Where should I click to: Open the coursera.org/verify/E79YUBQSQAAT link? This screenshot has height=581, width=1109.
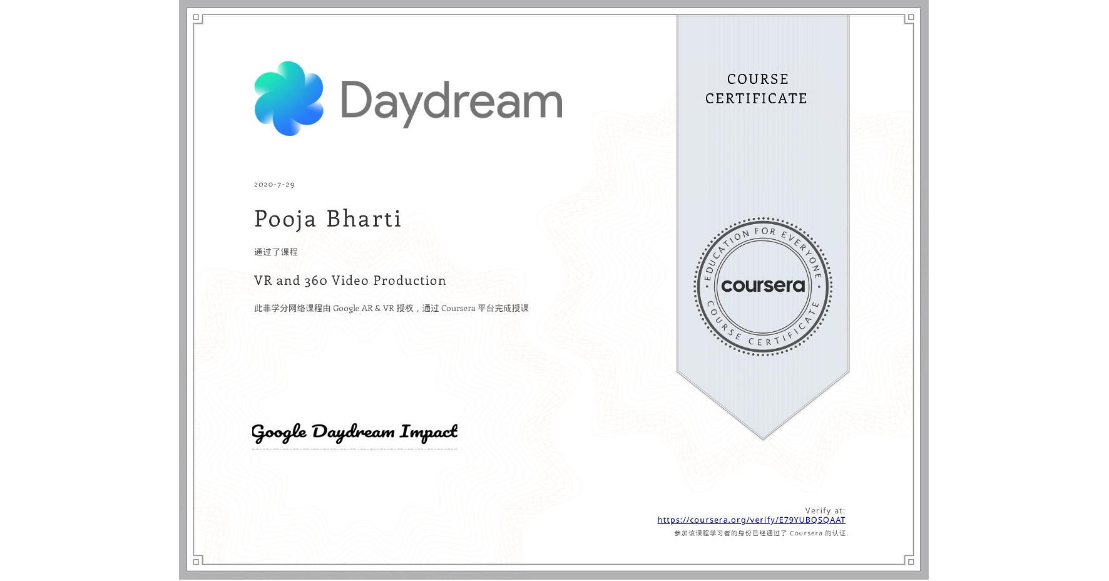pyautogui.click(x=750, y=519)
